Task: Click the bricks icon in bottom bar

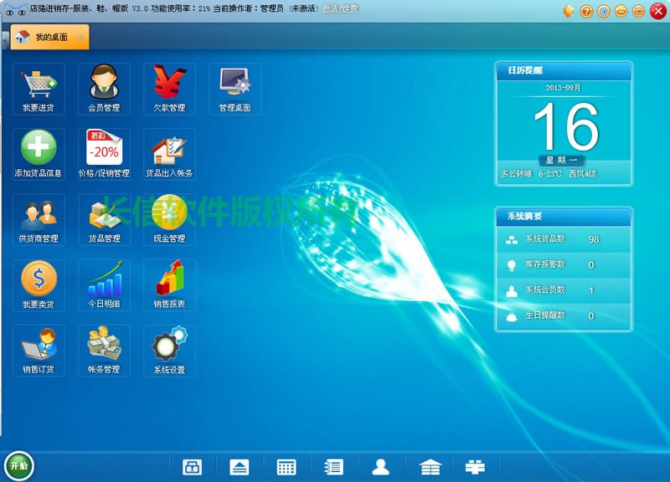Action: pos(475,467)
